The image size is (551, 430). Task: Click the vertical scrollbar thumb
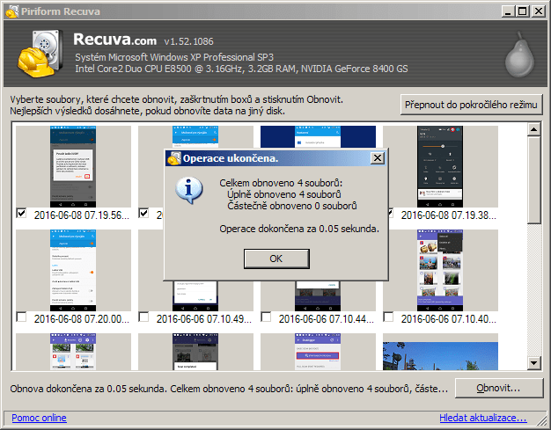pyautogui.click(x=534, y=179)
